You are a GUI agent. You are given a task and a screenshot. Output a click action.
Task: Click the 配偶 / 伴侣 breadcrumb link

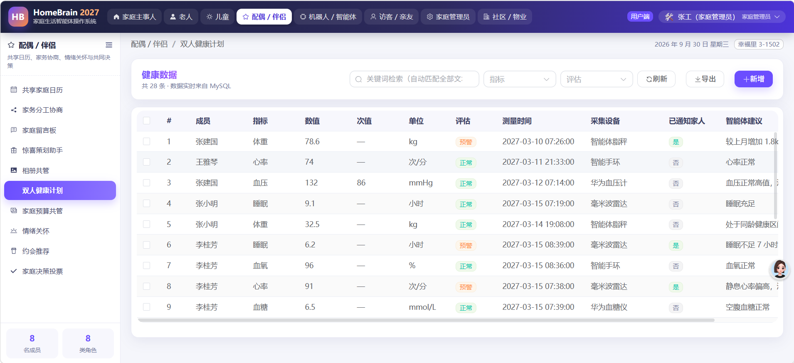[149, 44]
